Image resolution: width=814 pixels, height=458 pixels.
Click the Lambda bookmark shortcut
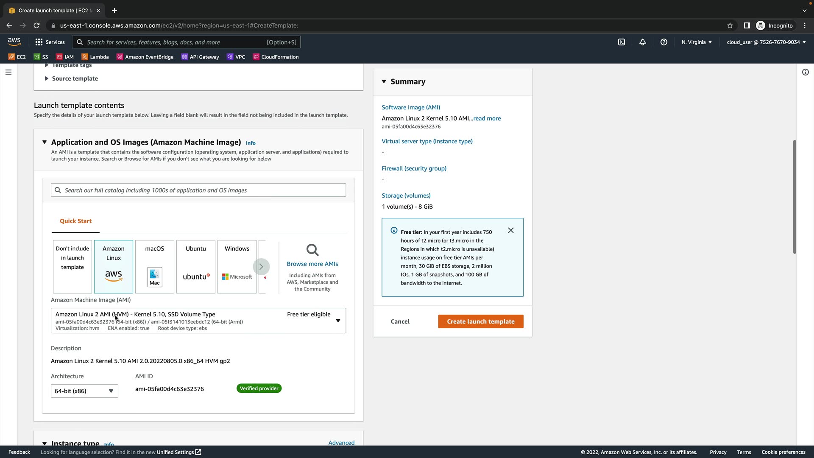[x=95, y=57]
